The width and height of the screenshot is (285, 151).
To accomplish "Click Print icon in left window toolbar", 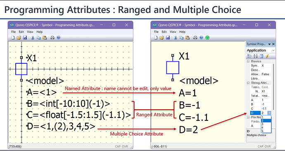I will point(52,38).
